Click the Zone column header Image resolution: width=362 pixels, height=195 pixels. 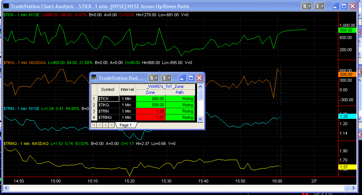coord(151,92)
